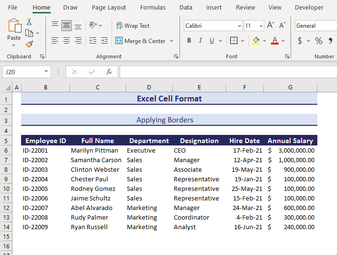
Task: Open the General number format dropdown
Action: pos(315,26)
